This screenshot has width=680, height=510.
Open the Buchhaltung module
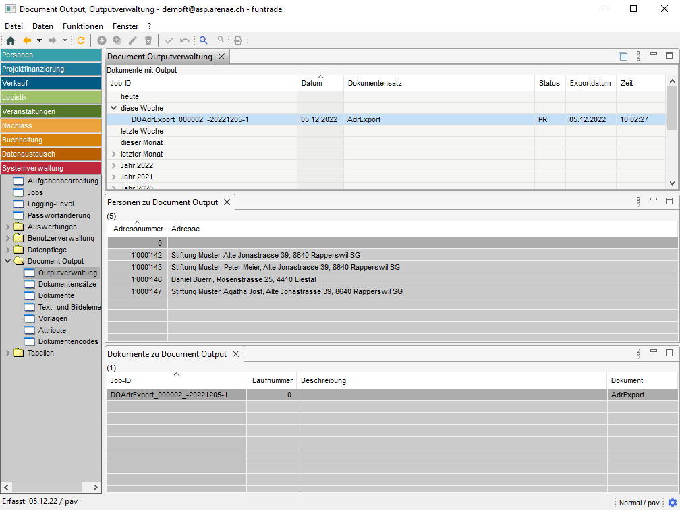click(51, 140)
